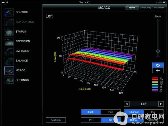Switch graph view to 3D
168x126 pixels.
[x=111, y=120]
